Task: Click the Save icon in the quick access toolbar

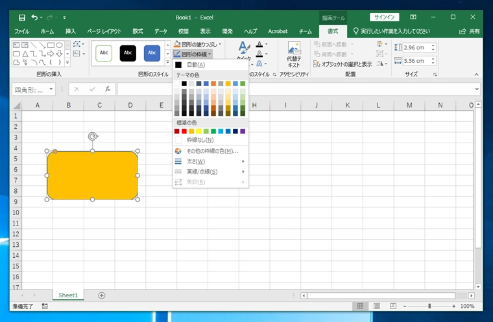Action: pos(22,17)
